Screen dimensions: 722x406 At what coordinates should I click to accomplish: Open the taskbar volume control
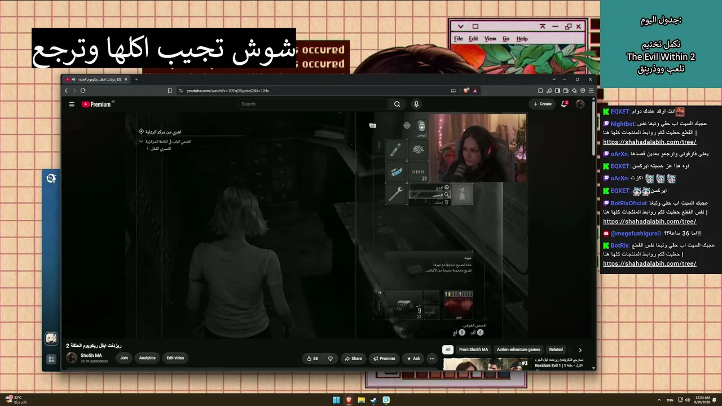(x=687, y=400)
